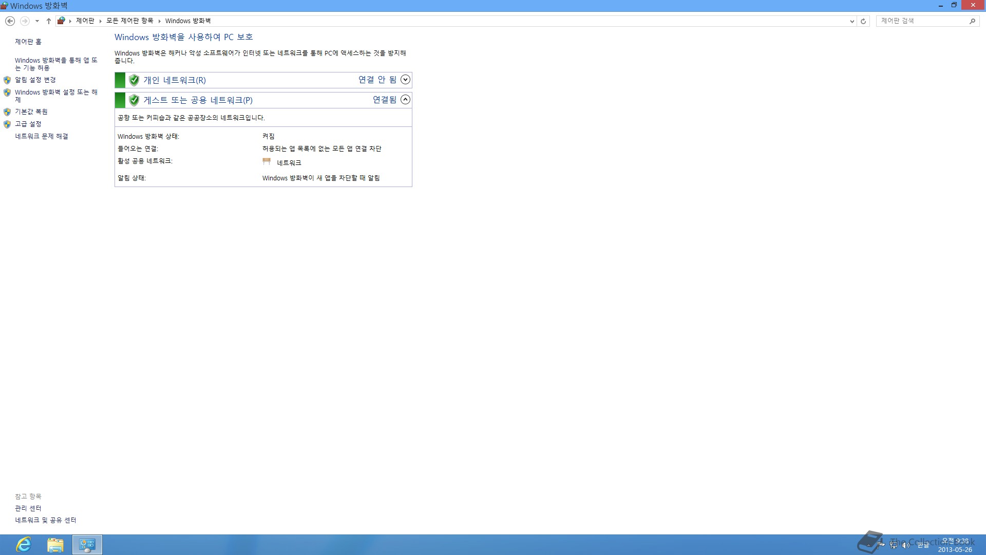Open 관리 센터 link
Screen dimensions: 986x555
[28, 508]
